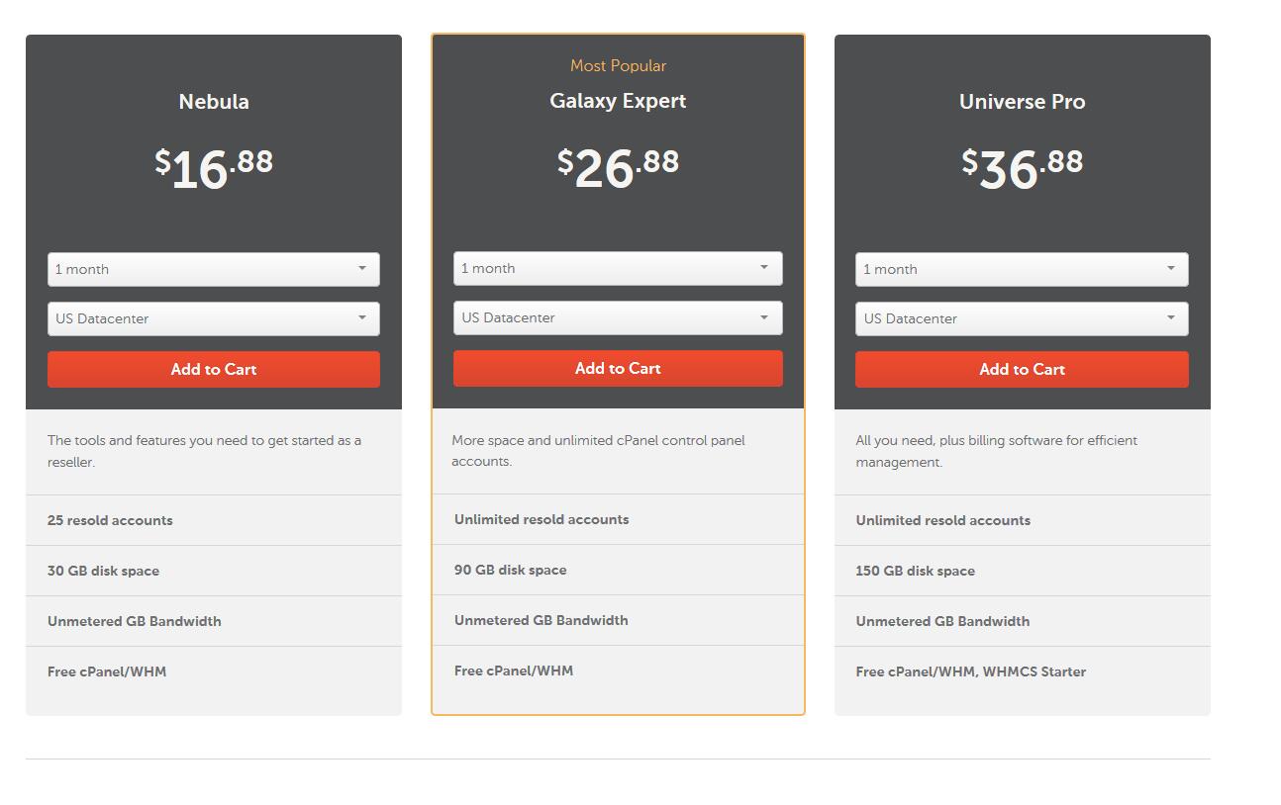Viewport: 1281px width, 805px height.
Task: Click the Universe Pro plan title
Action: click(1022, 102)
